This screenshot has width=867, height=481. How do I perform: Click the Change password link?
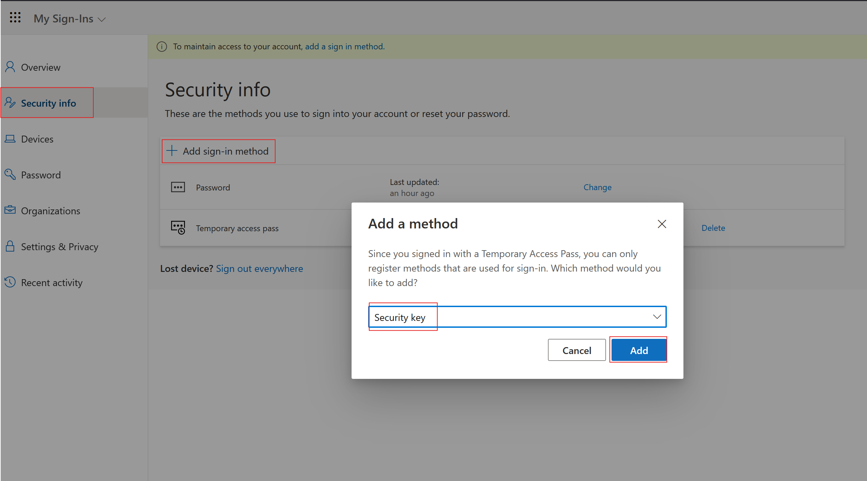(597, 187)
